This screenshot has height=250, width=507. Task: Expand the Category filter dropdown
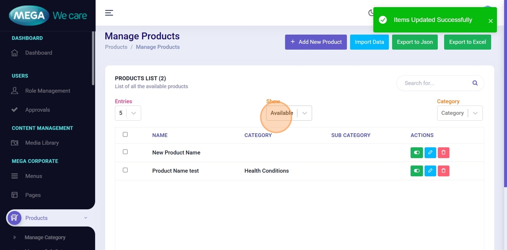tap(459, 113)
